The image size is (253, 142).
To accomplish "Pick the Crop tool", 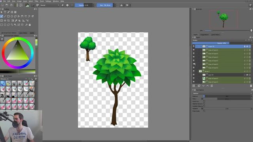I will [x=8, y=21].
